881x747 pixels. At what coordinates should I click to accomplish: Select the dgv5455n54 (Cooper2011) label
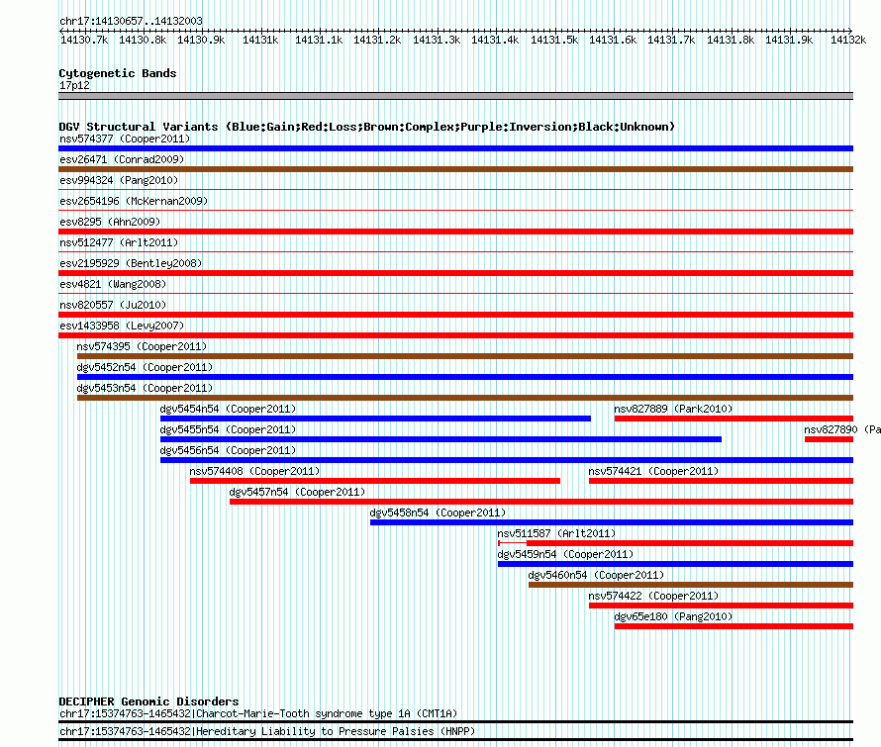tap(228, 429)
